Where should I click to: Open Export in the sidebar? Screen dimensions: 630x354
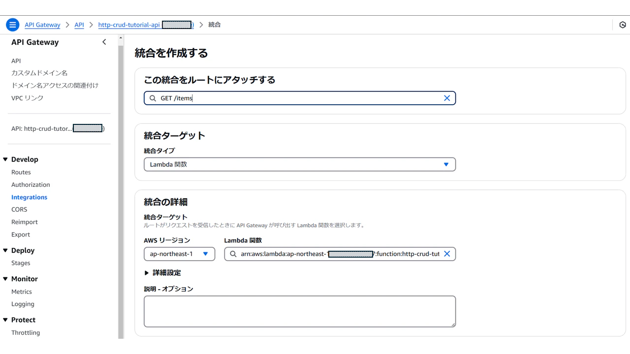(x=21, y=235)
